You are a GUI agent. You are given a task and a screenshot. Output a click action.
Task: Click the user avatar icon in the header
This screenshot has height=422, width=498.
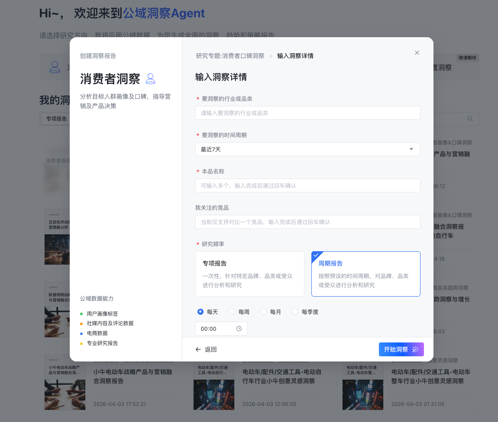click(54, 67)
